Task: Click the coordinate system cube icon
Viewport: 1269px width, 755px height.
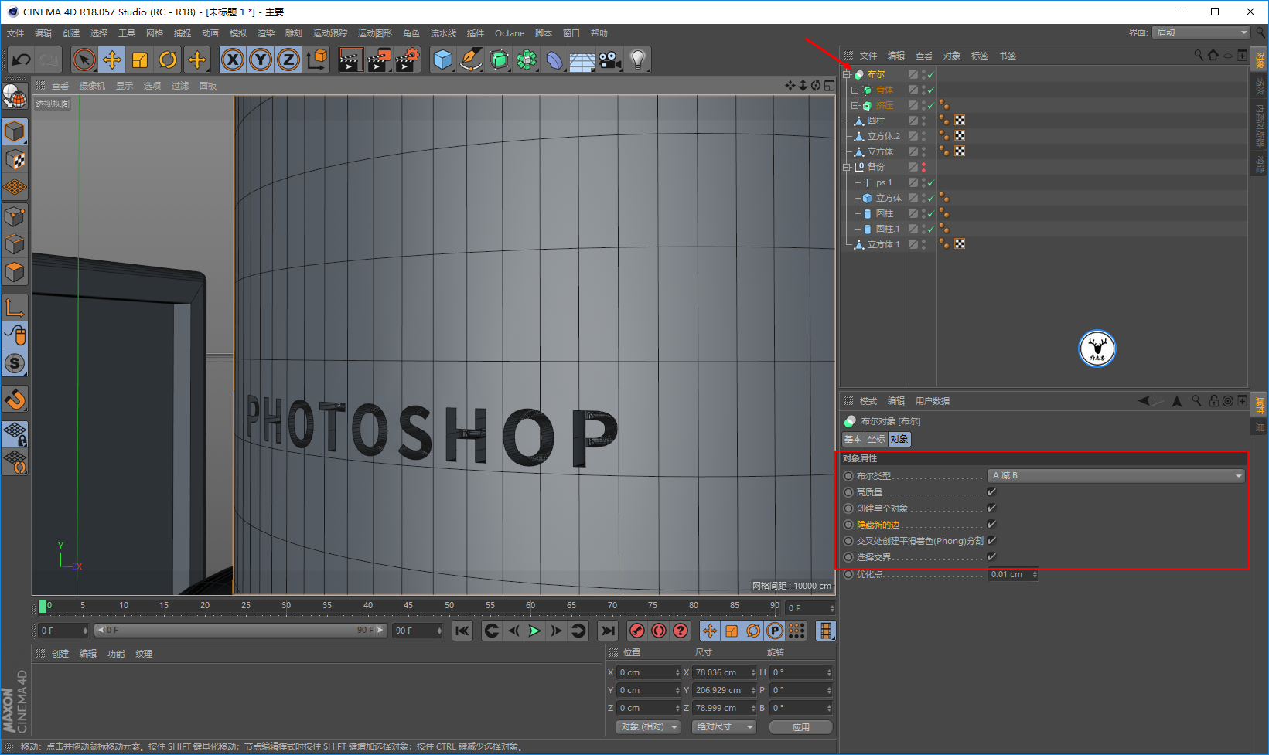Action: pyautogui.click(x=316, y=60)
